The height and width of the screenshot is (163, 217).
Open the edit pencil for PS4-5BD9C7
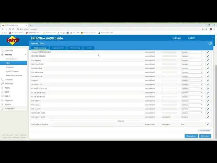coord(208,101)
